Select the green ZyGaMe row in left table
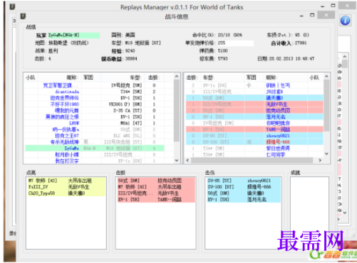 (95, 148)
